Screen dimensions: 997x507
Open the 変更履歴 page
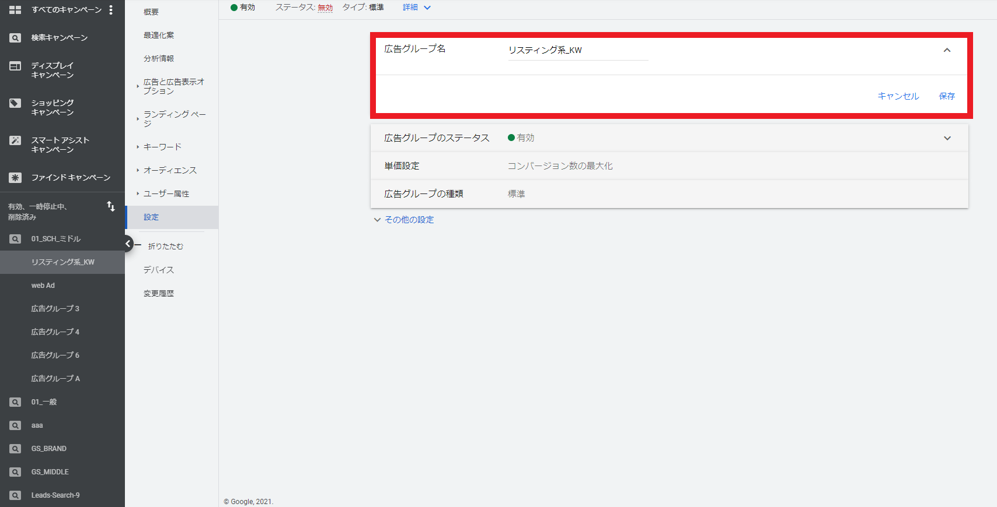click(x=159, y=293)
